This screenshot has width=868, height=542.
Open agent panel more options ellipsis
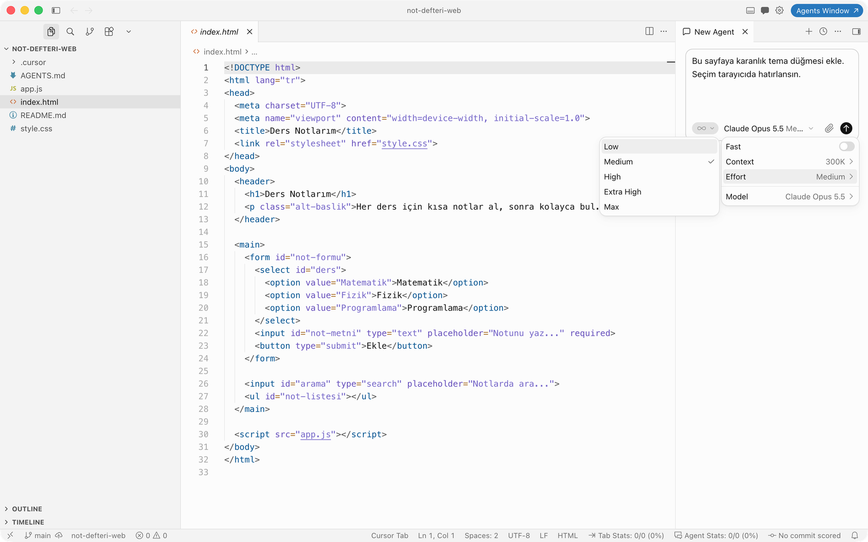tap(838, 31)
